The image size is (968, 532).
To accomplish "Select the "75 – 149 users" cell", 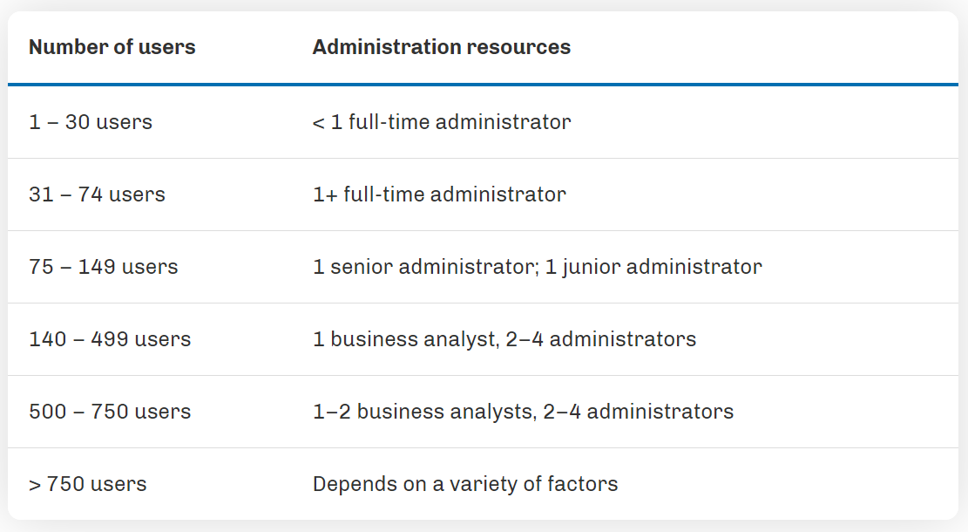I will pos(103,267).
